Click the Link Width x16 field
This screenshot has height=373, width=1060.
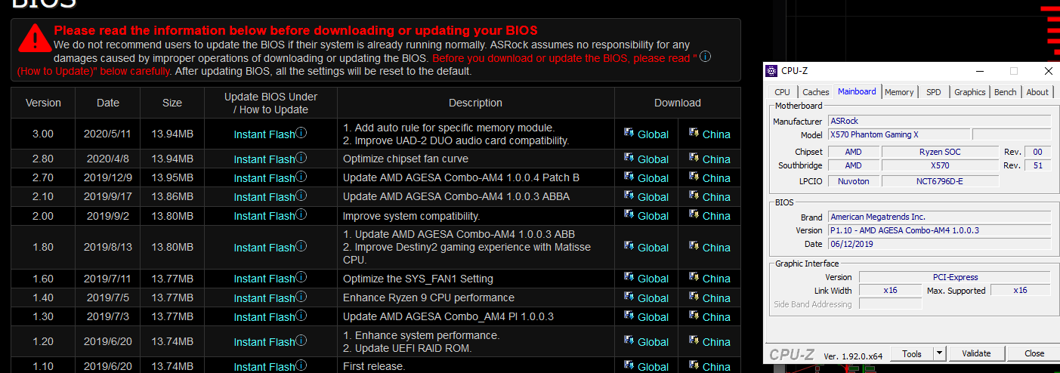click(891, 290)
